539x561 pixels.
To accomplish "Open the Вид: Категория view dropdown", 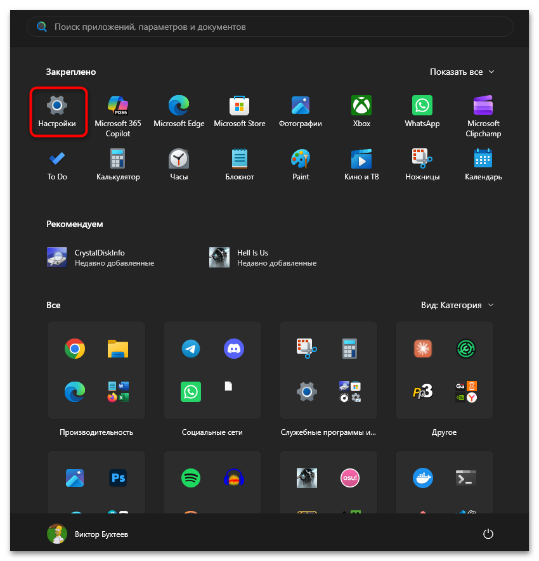I will [x=457, y=305].
